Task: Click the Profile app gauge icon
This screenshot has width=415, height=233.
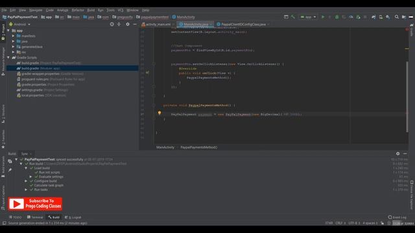Action: pos(351,17)
